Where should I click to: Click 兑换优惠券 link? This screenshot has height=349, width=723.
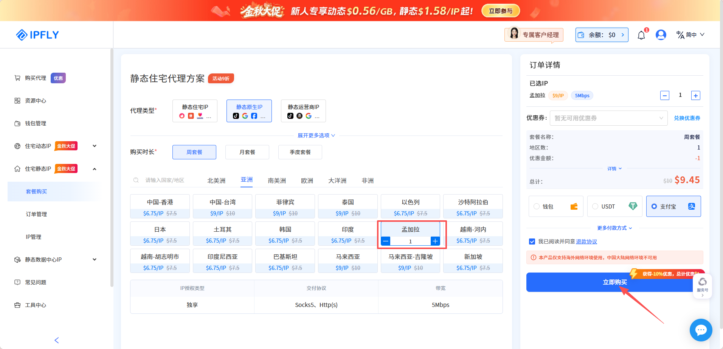coord(687,118)
